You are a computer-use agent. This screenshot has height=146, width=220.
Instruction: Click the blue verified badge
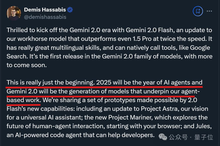pyautogui.click(x=70, y=10)
